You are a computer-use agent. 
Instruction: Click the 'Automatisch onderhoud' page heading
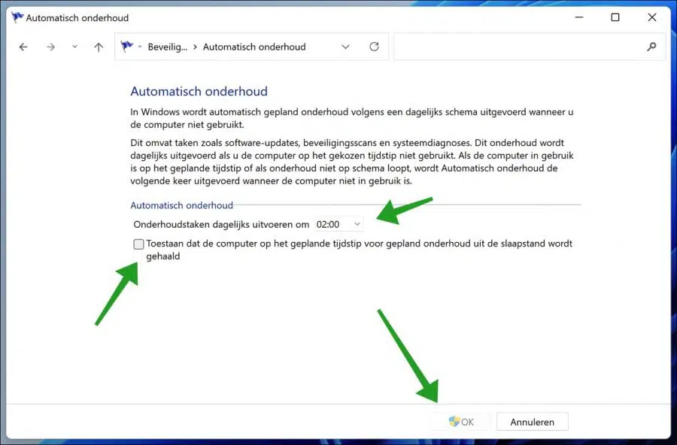pyautogui.click(x=199, y=91)
